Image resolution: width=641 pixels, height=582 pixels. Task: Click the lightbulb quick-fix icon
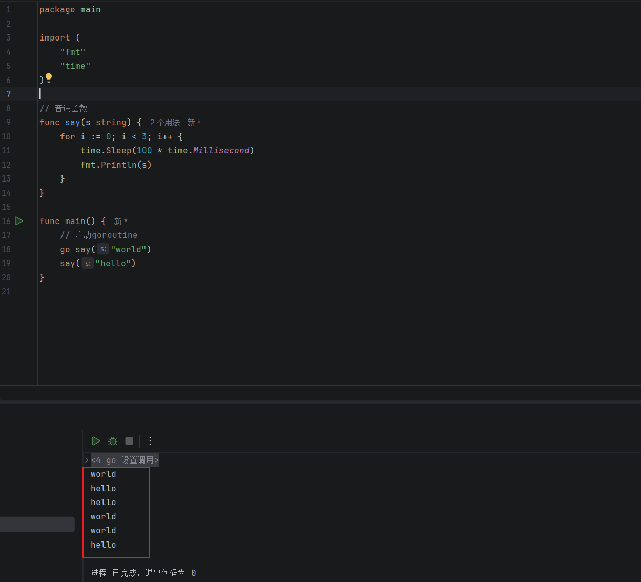[49, 78]
